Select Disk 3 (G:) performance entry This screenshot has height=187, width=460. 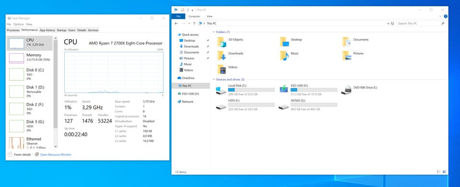29,126
